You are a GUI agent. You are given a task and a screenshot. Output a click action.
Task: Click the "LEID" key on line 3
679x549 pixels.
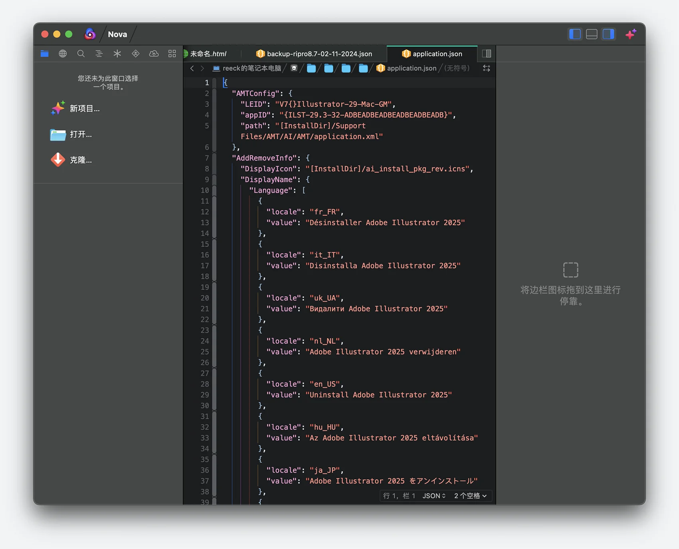tap(253, 104)
